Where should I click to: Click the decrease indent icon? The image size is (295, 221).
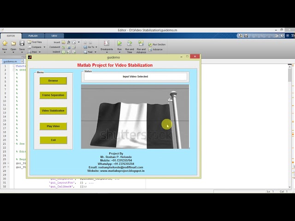(74, 52)
